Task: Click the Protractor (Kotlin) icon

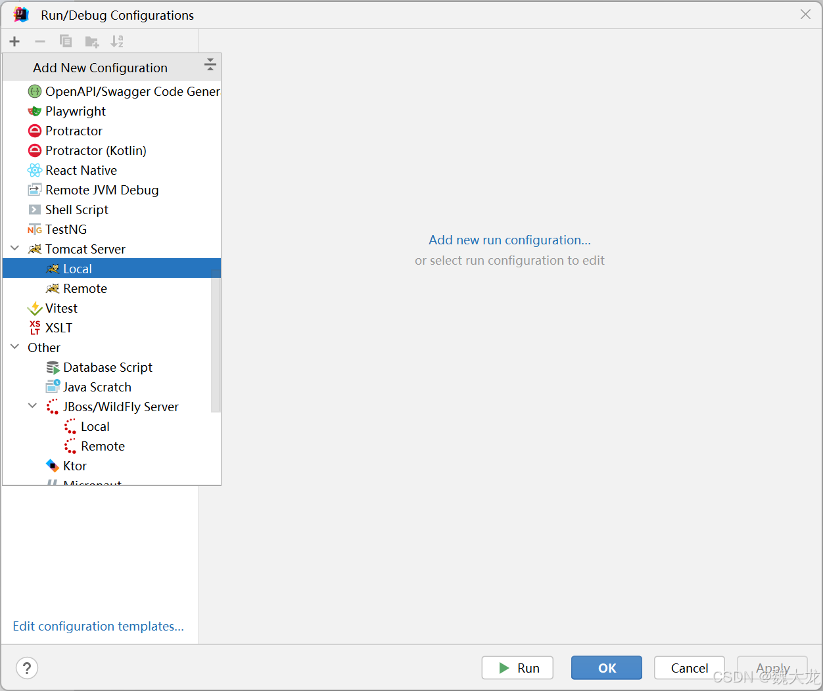Action: click(x=35, y=150)
